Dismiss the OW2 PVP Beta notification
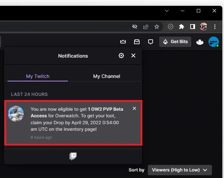 click(134, 108)
